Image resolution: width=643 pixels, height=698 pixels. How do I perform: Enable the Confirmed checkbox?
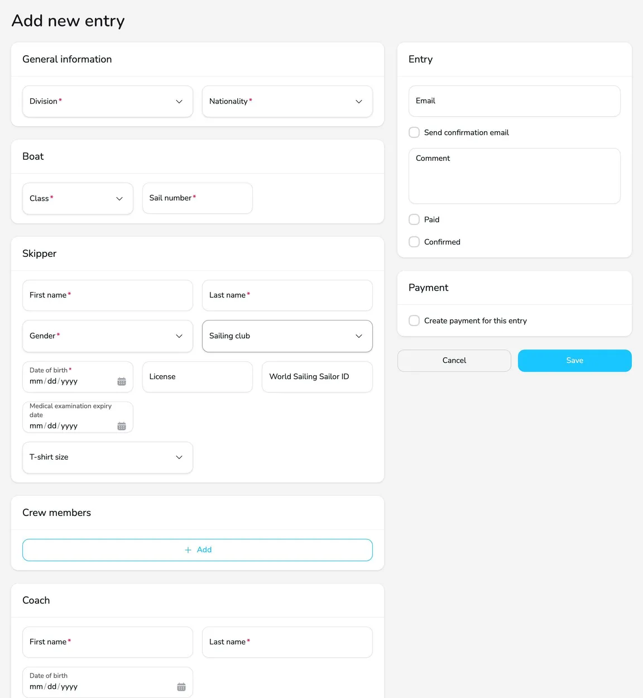point(414,242)
